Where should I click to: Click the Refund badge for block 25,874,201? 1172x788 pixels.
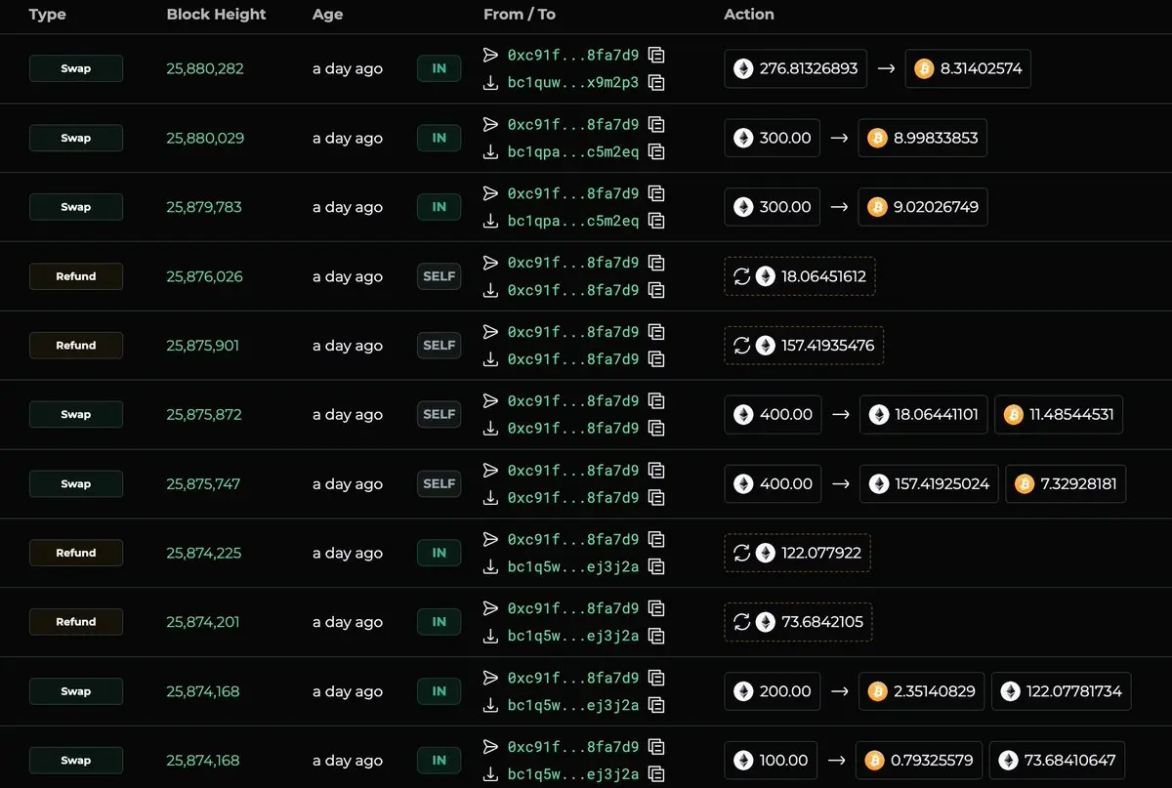(x=76, y=622)
